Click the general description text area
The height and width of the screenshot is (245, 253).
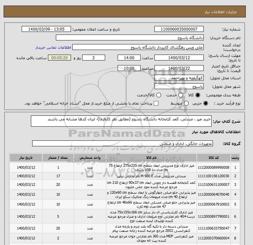(x=121, y=121)
